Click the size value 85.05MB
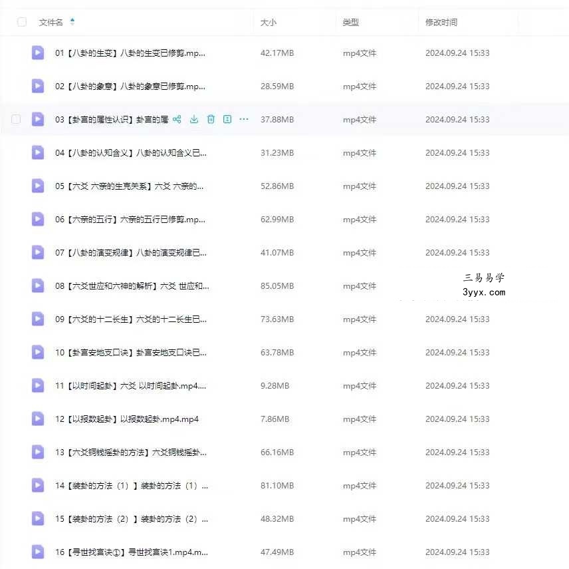The image size is (569, 569). click(x=277, y=286)
